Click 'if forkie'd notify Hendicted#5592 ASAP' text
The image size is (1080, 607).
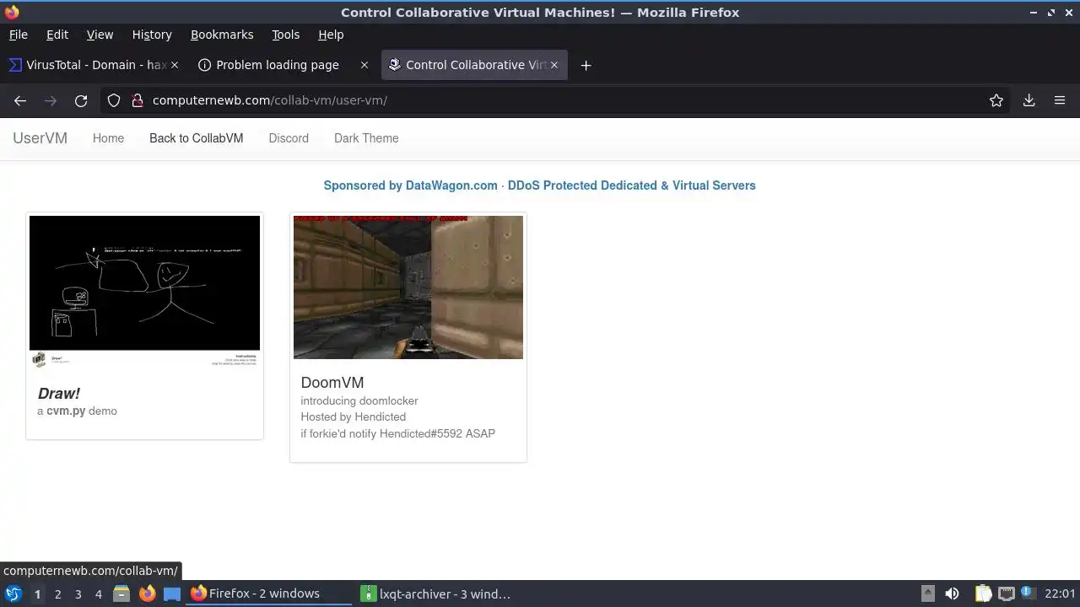398,433
